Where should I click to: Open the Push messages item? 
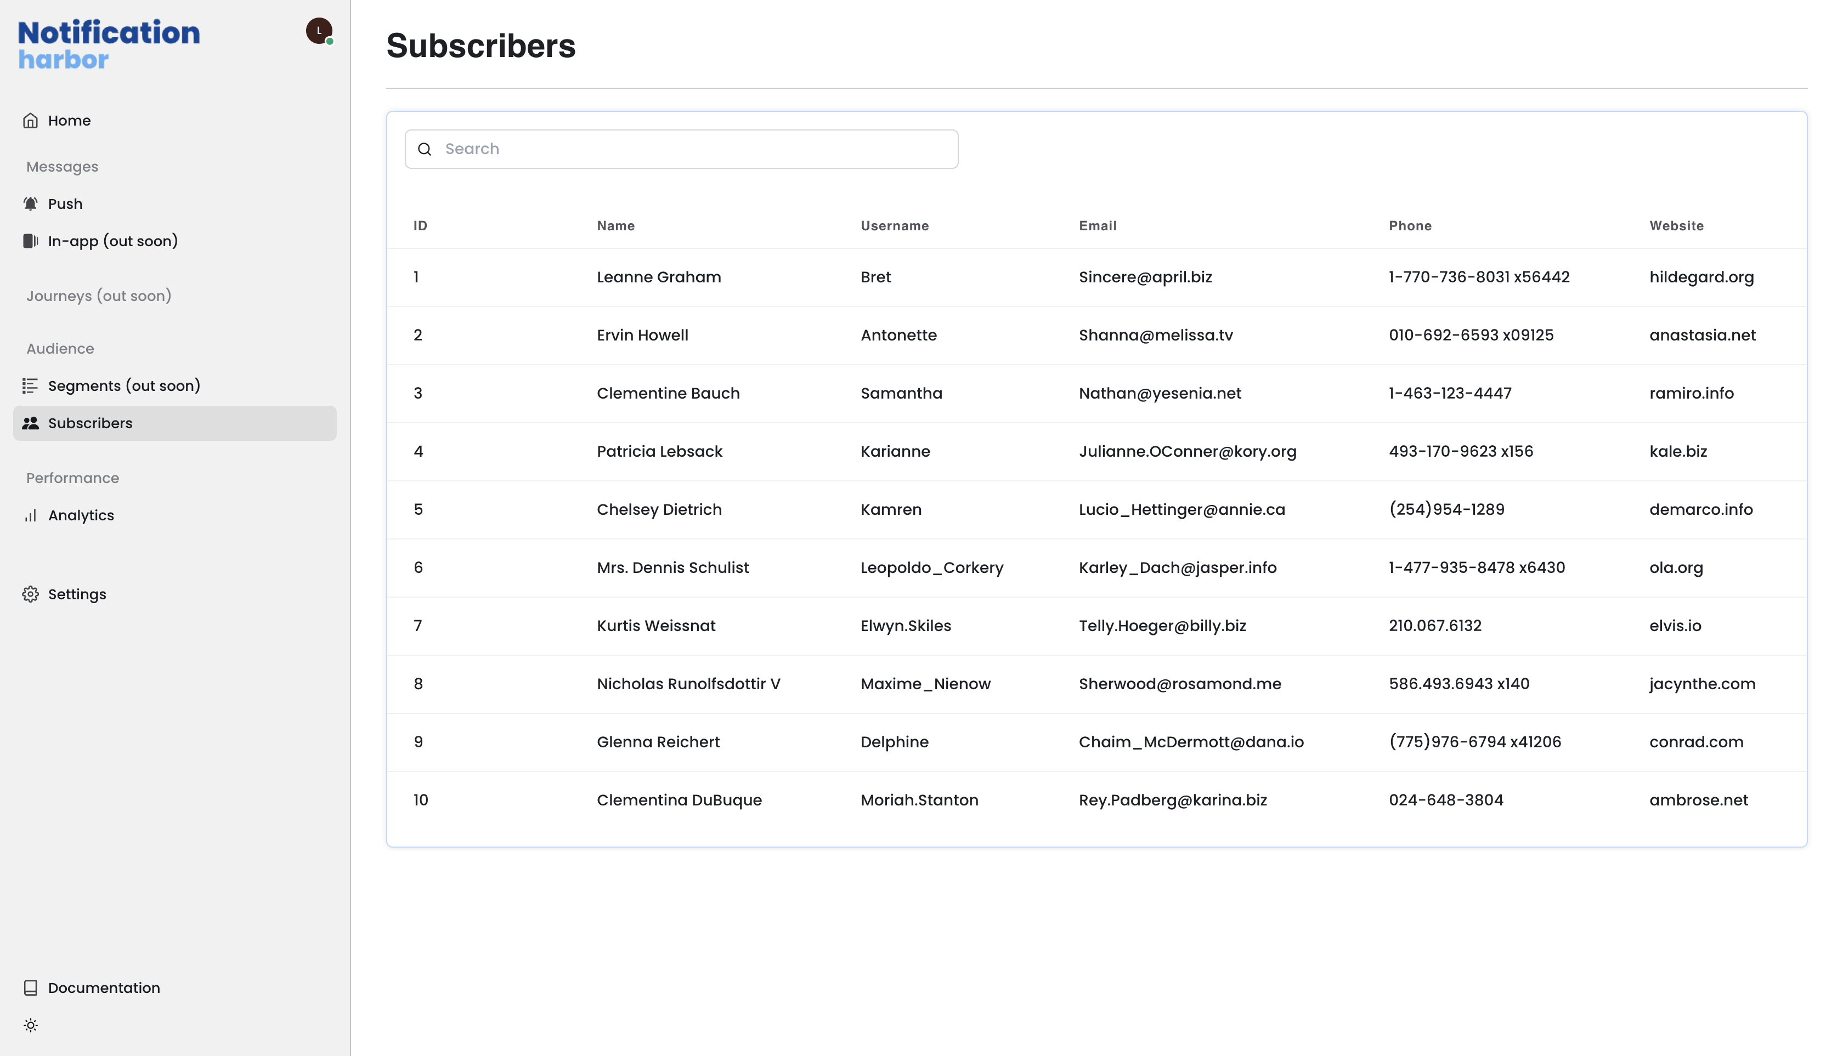click(x=175, y=204)
